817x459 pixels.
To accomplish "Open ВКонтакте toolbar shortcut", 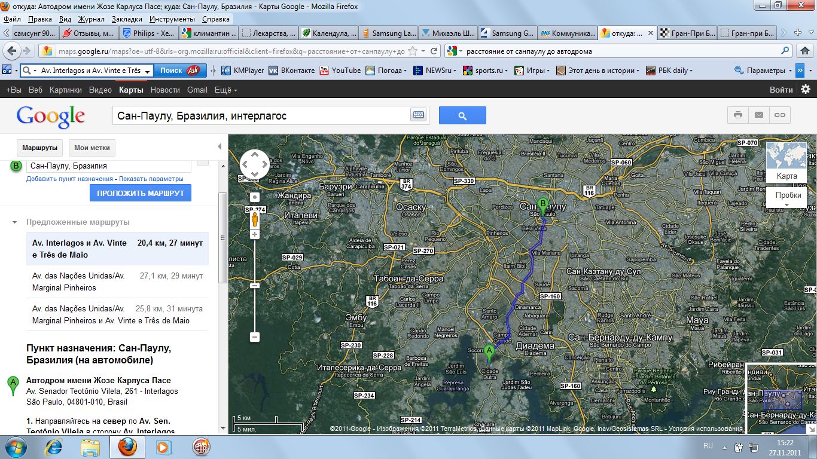I will pos(291,71).
